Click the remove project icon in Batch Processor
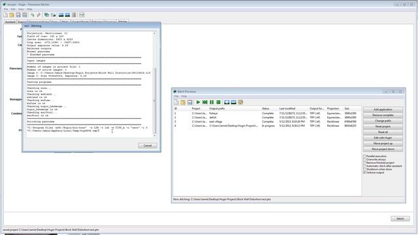This screenshot has height=235, width=418. pyautogui.click(x=234, y=102)
